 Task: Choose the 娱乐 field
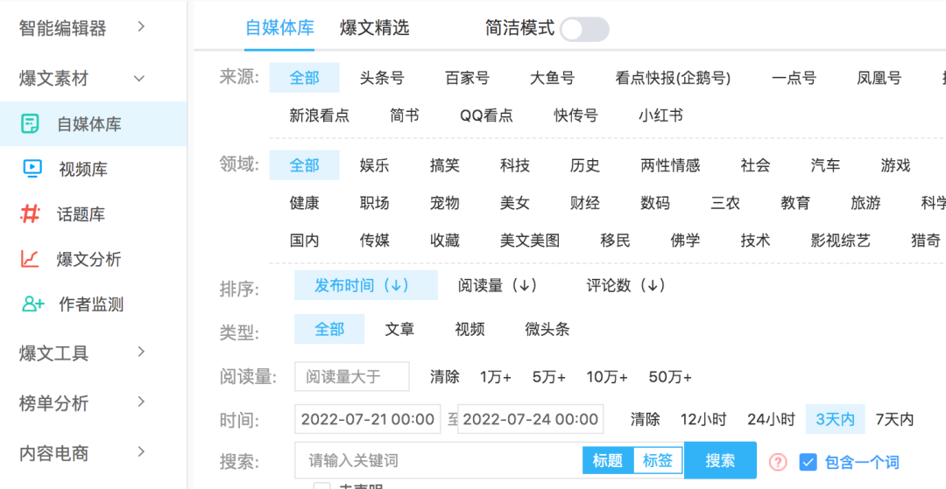click(375, 165)
